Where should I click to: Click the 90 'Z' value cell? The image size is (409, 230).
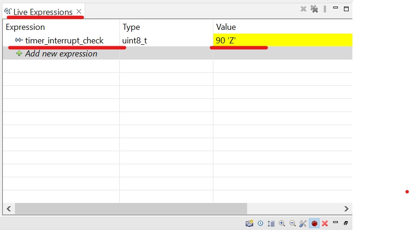click(283, 40)
